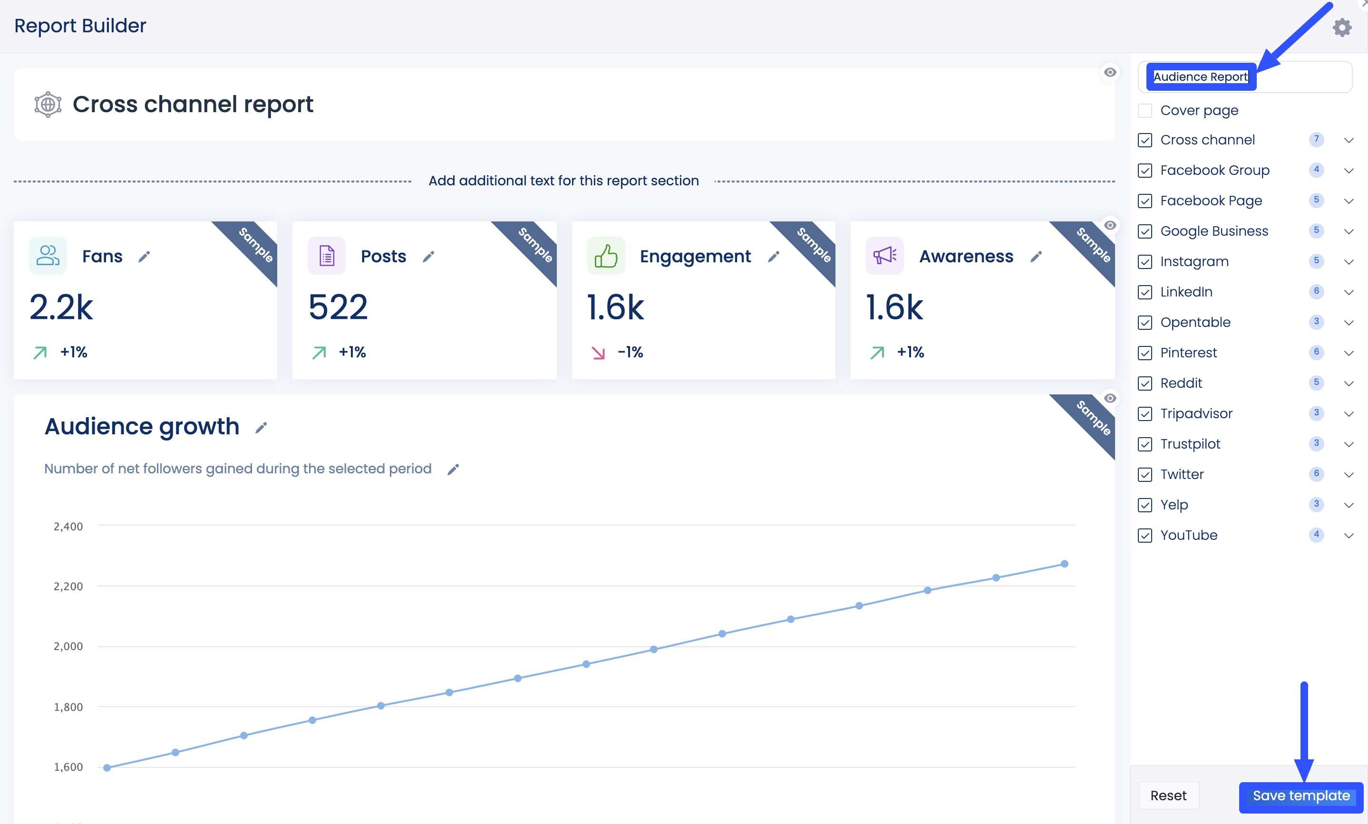This screenshot has width=1368, height=824.
Task: Edit the Audience growth title with pencil icon
Action: (261, 427)
